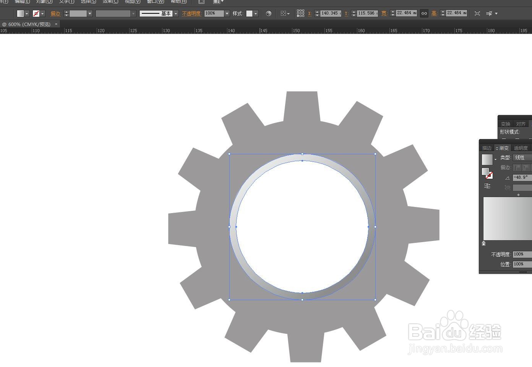The height and width of the screenshot is (367, 532).
Task: Switch to the 透明度 transparency tab
Action: coord(521,148)
